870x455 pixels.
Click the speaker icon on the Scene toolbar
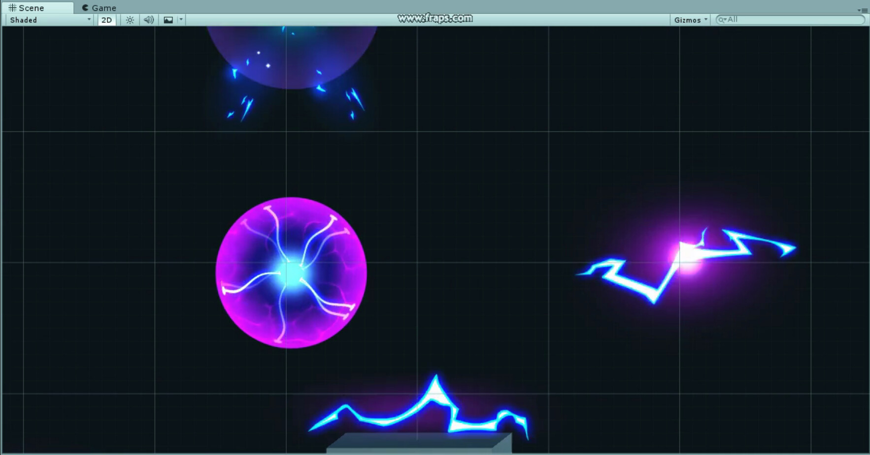pos(149,20)
